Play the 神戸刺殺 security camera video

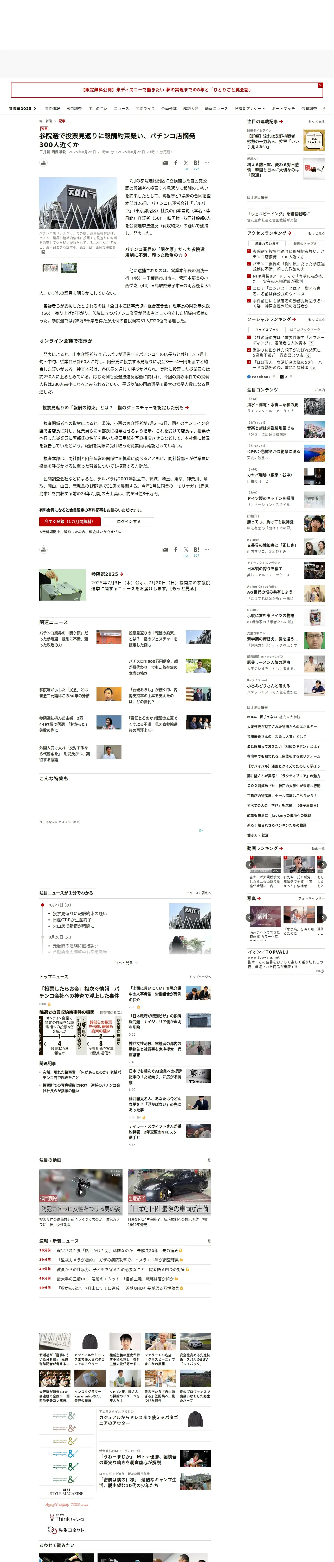pyautogui.click(x=81, y=1192)
